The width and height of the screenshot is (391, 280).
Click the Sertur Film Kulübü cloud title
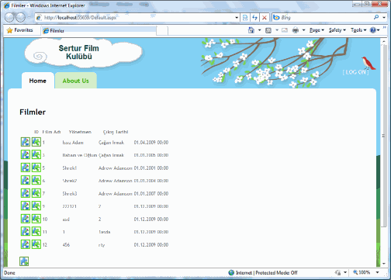[79, 52]
